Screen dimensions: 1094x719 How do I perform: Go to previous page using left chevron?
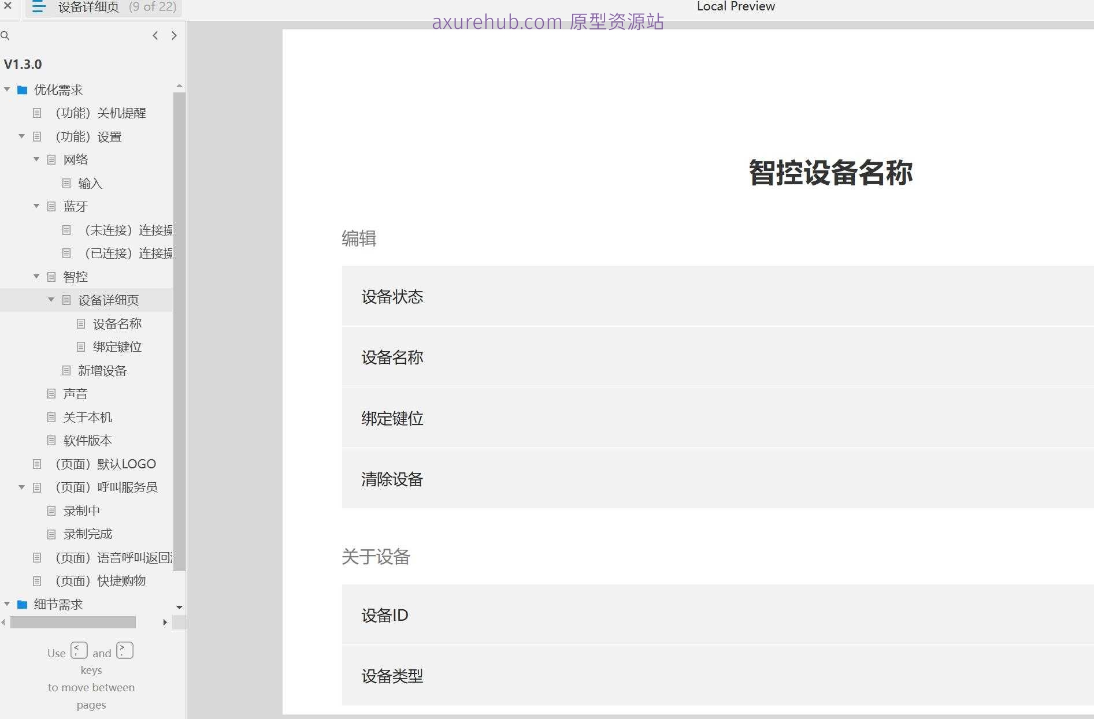coord(155,36)
